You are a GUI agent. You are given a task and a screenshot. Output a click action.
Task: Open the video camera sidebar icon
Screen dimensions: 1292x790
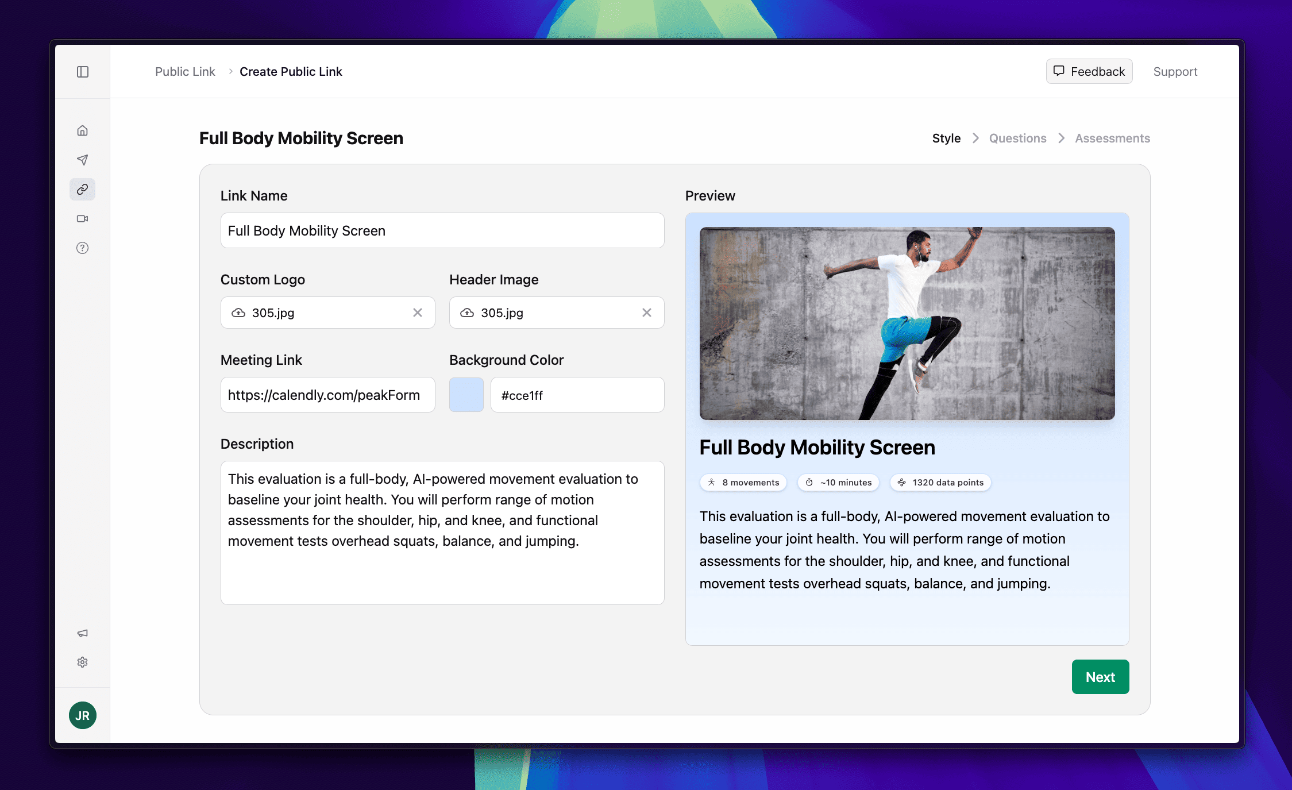83,218
